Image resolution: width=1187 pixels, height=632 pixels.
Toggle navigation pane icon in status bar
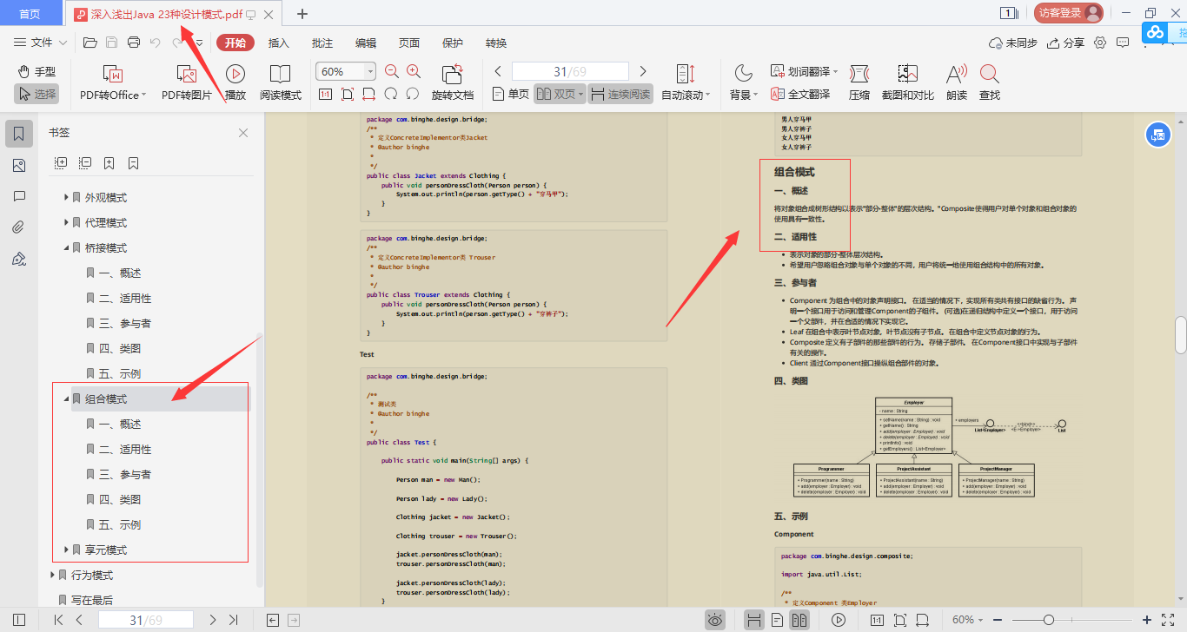pyautogui.click(x=19, y=620)
